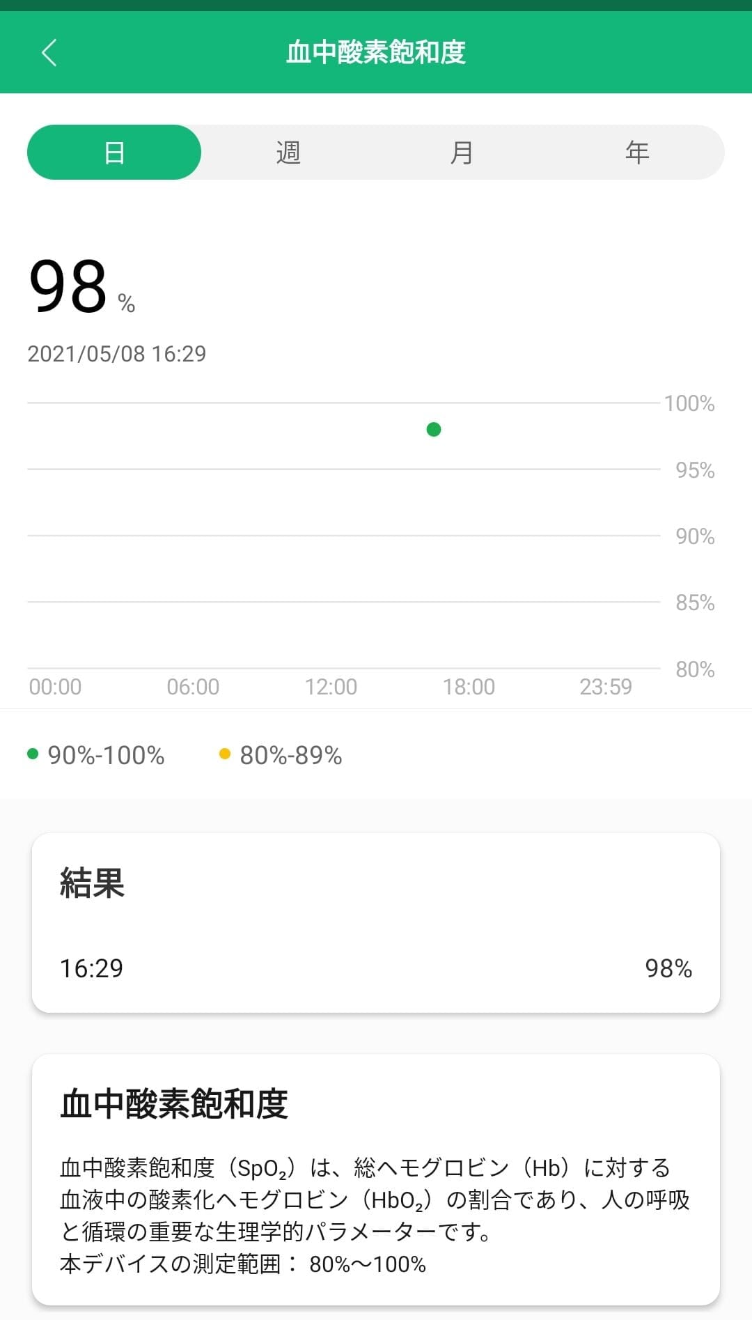Tap the SpO₂ description paragraph
Image resolution: width=752 pixels, height=1320 pixels.
pyautogui.click(x=375, y=1215)
